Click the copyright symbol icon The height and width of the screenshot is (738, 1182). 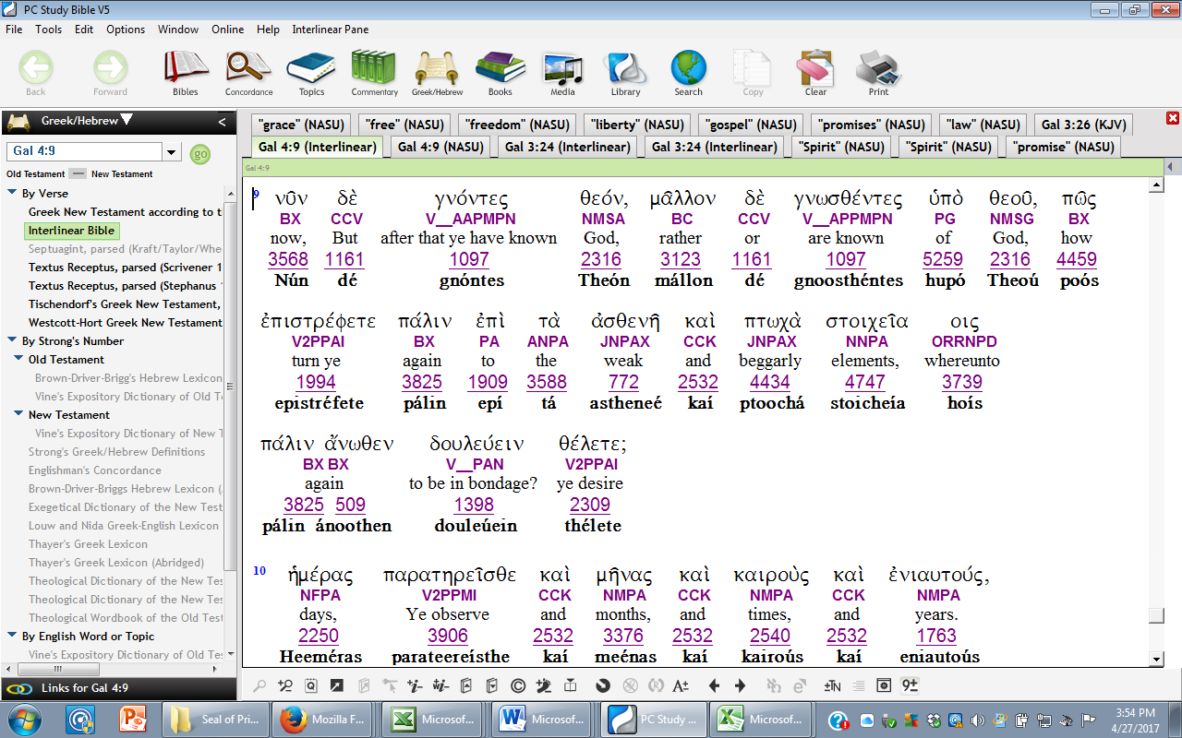click(x=518, y=685)
